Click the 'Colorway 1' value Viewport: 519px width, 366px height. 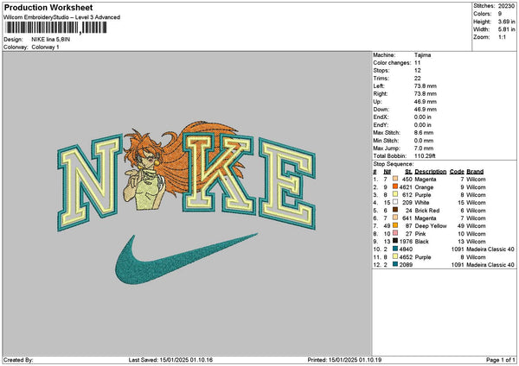point(45,47)
